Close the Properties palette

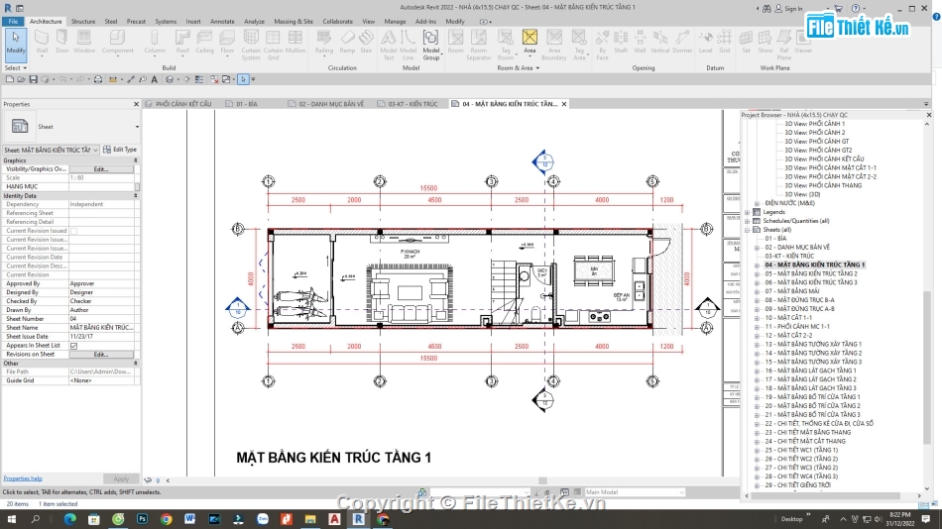coord(136,104)
